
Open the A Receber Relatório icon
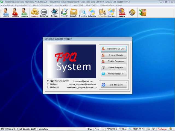(x=112, y=13)
